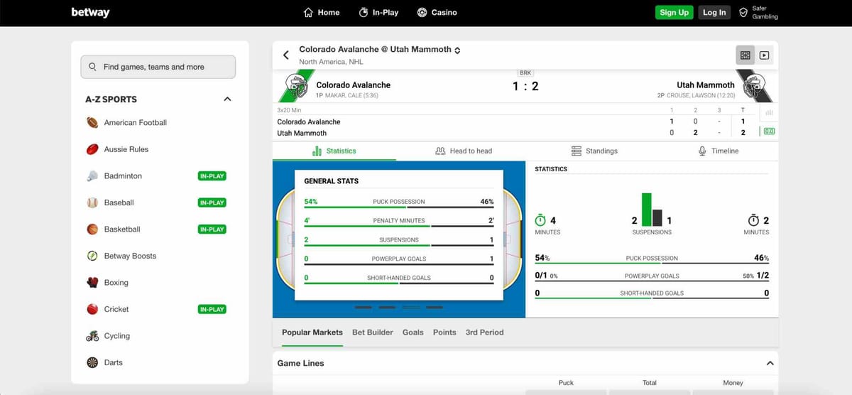Select Points markets tab
The height and width of the screenshot is (395, 852).
coord(444,332)
